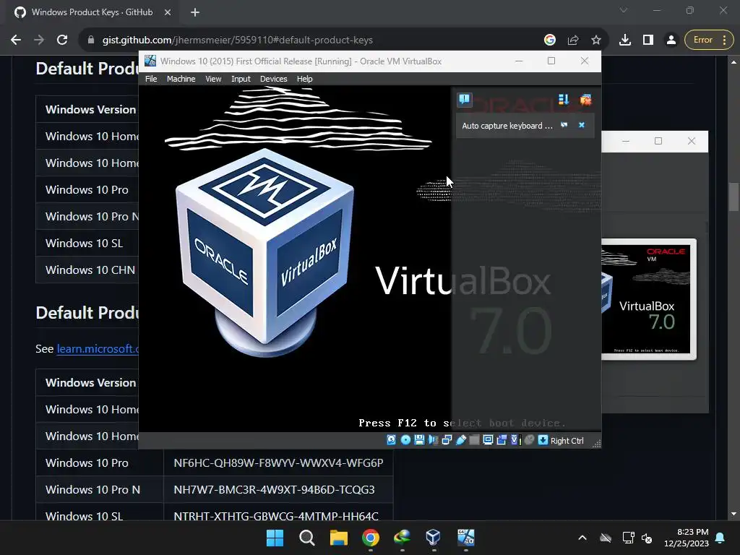
Task: Open the CPU execution V indicator in status bar
Action: click(x=515, y=440)
